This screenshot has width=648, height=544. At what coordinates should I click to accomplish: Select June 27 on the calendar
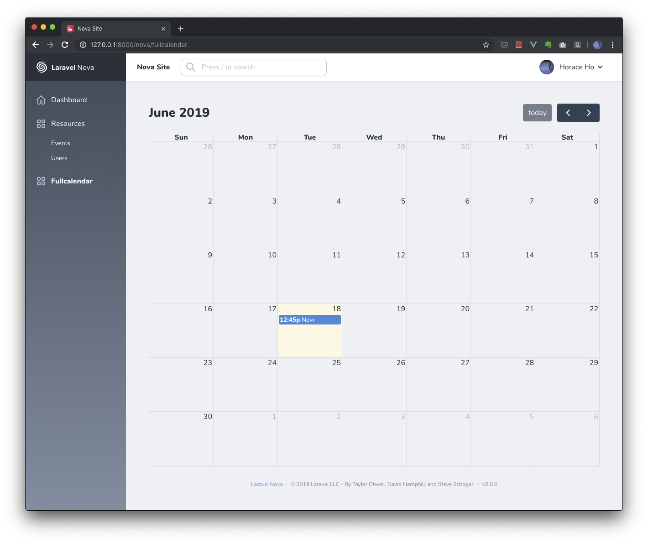(439, 385)
